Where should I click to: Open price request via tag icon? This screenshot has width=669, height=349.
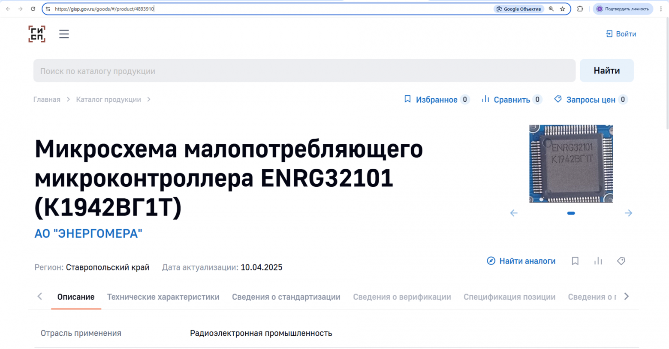click(621, 261)
